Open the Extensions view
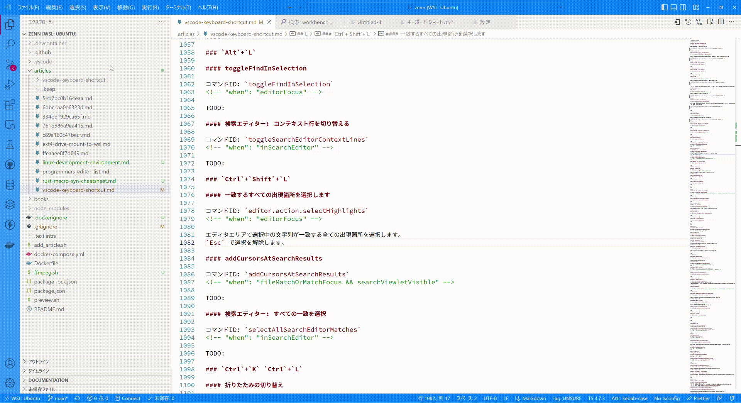 click(10, 105)
